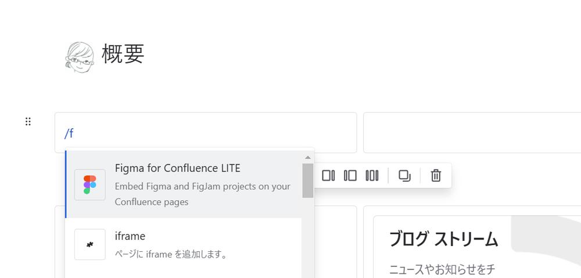Screen dimensions: 581x278
Task: Copy the layout with the duplicate icon
Action: coord(404,175)
